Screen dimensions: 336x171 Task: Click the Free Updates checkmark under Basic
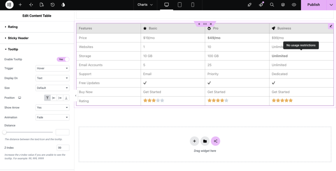(145, 83)
